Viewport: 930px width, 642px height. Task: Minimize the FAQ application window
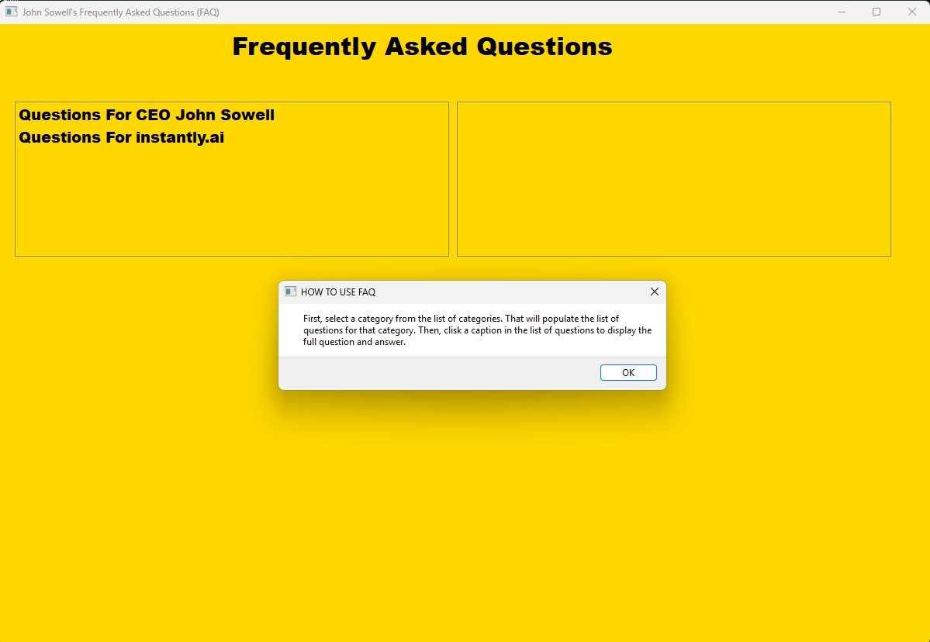842,12
